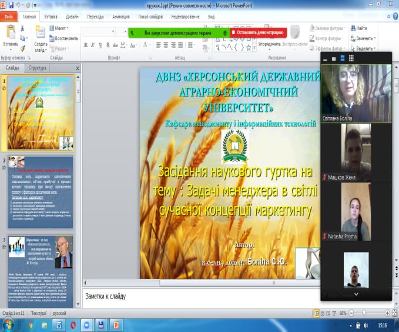The width and height of the screenshot is (399, 332).
Task: Toggle Bold (Ж) formatting
Action: click(x=86, y=45)
